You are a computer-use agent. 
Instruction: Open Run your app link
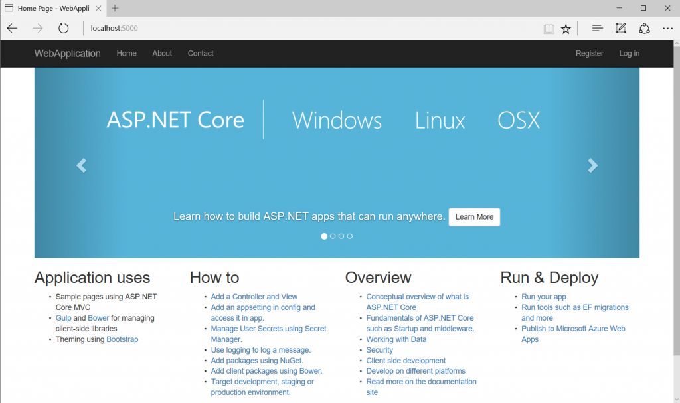pos(543,297)
